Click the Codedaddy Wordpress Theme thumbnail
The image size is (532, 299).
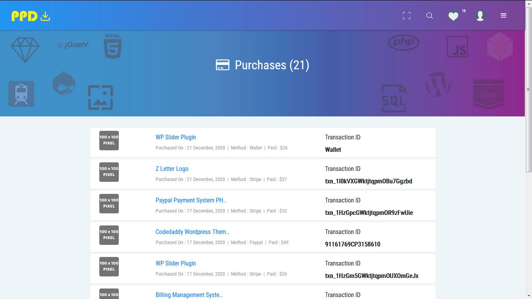[109, 235]
